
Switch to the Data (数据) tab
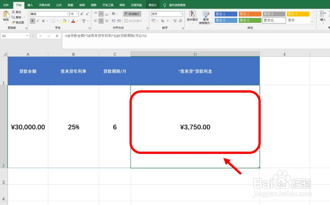(70, 5)
